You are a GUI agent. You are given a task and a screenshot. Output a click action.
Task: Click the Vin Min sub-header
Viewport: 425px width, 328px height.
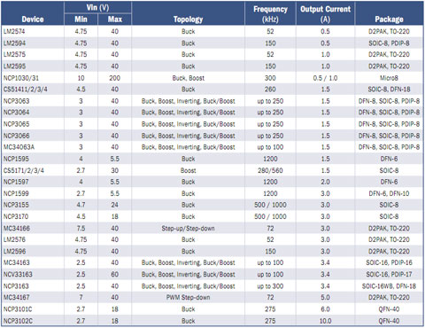click(81, 20)
